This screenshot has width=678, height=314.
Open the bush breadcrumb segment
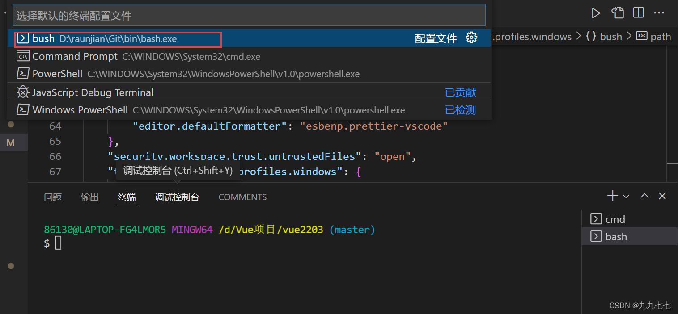coord(611,37)
